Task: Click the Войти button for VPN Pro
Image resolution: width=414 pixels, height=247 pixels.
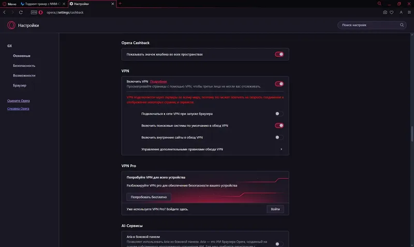Action: 275,209
